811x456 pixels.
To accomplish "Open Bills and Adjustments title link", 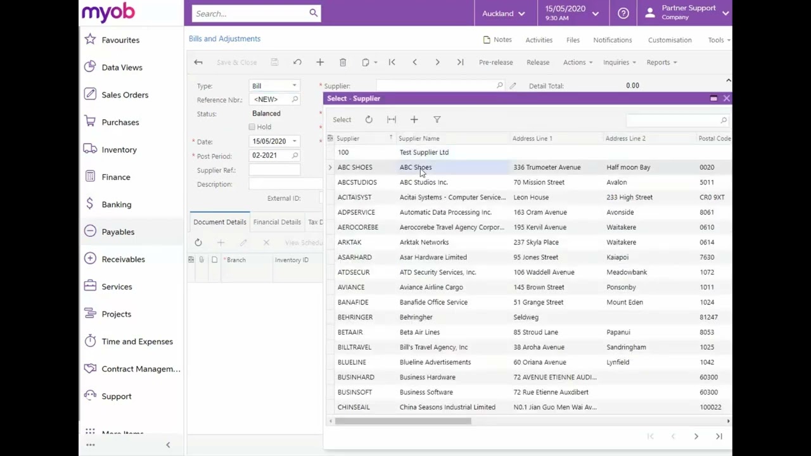I will pos(224,39).
